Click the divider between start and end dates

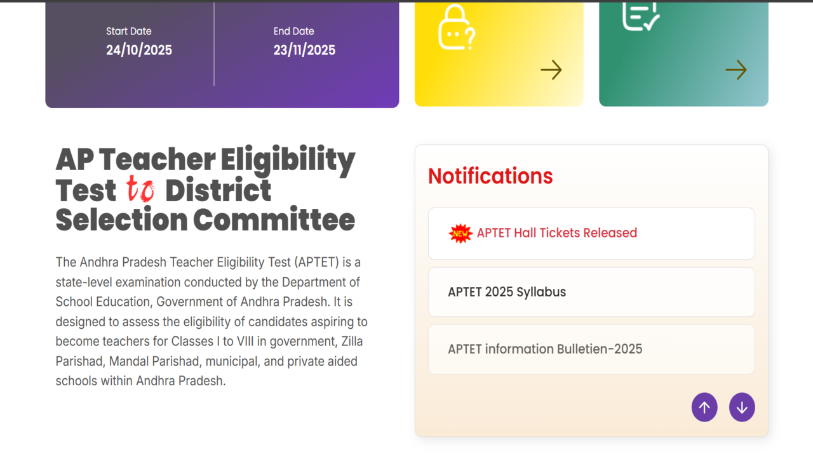click(x=214, y=44)
